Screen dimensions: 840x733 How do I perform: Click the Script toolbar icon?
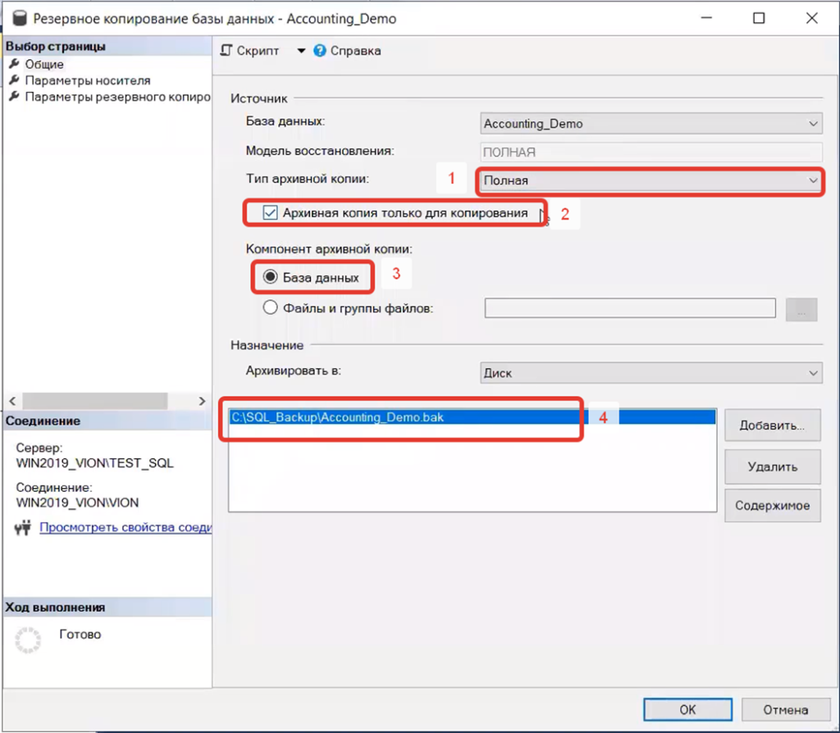click(x=226, y=51)
